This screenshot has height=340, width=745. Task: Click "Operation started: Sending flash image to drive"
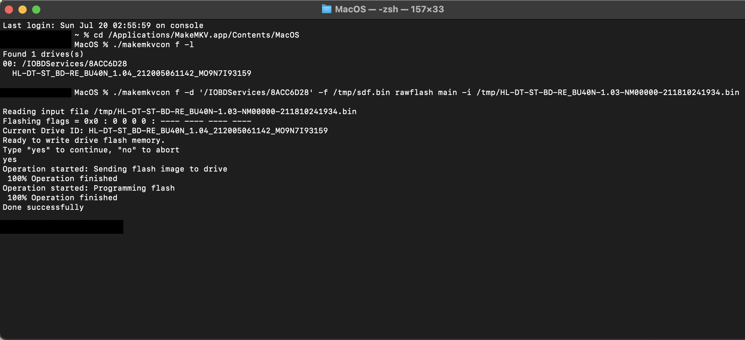click(115, 169)
